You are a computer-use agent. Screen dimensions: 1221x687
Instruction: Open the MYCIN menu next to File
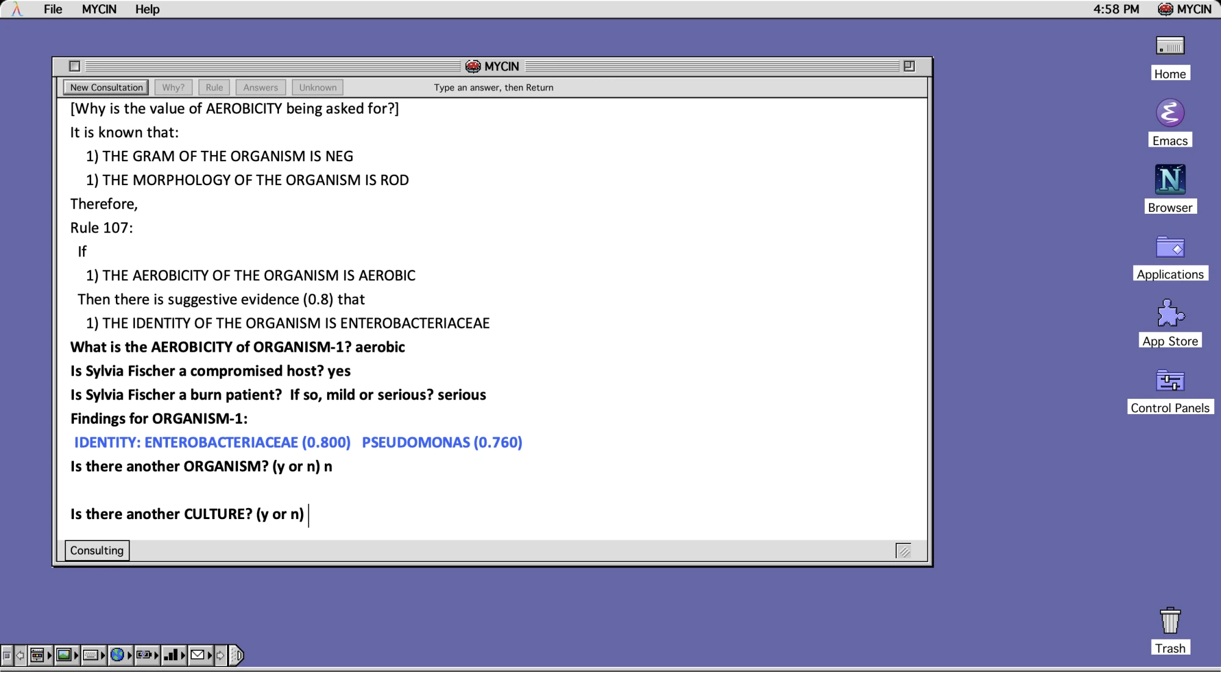coord(99,9)
